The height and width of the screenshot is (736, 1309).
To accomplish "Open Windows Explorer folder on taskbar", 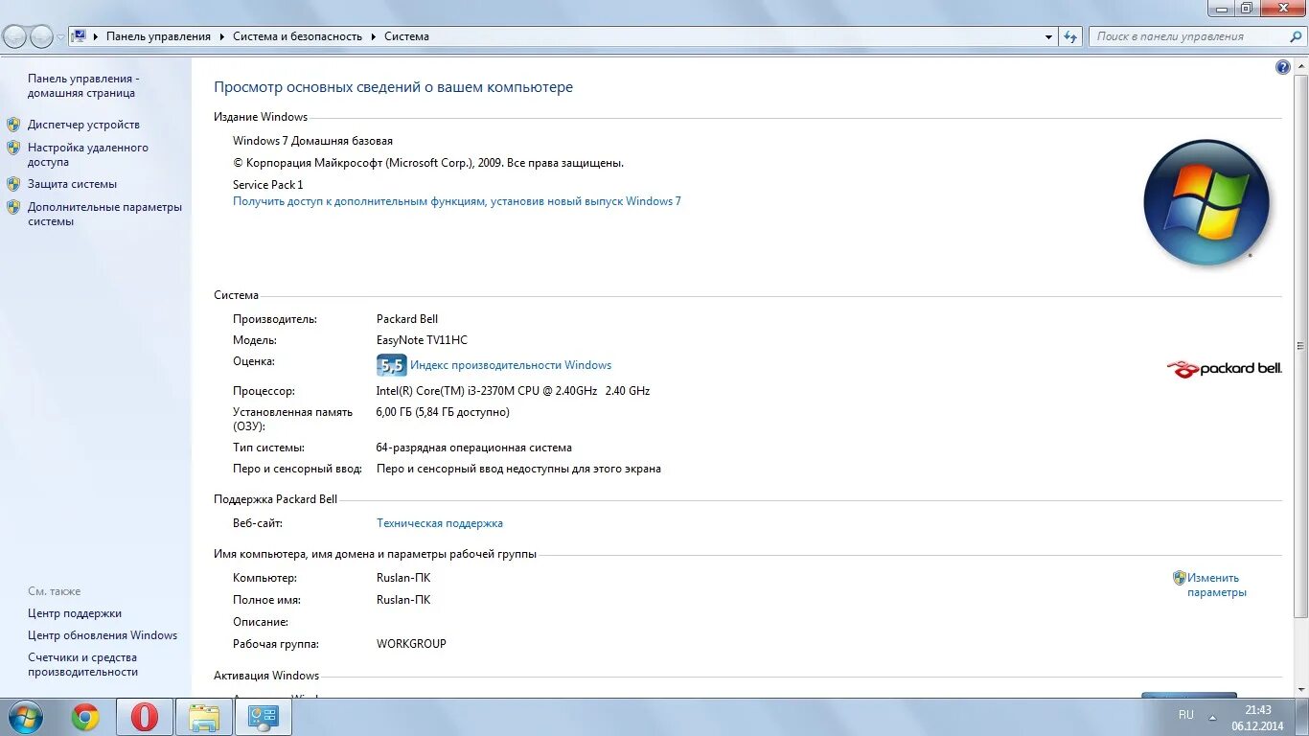I will point(204,717).
